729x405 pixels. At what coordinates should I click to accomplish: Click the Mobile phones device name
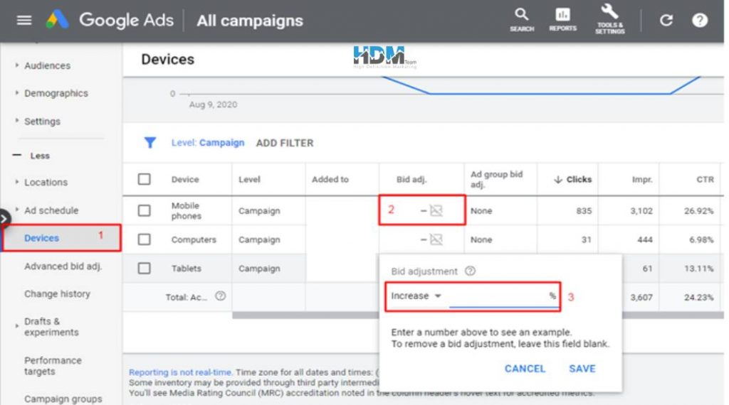(x=187, y=210)
